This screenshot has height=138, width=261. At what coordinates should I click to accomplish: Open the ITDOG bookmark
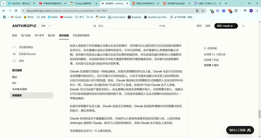coord(29,17)
